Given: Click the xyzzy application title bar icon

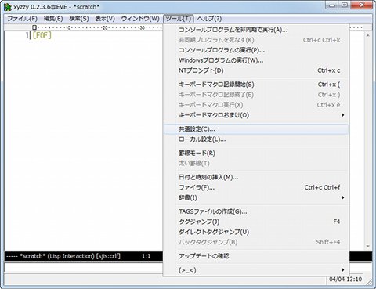Looking at the screenshot, I should pos(8,7).
